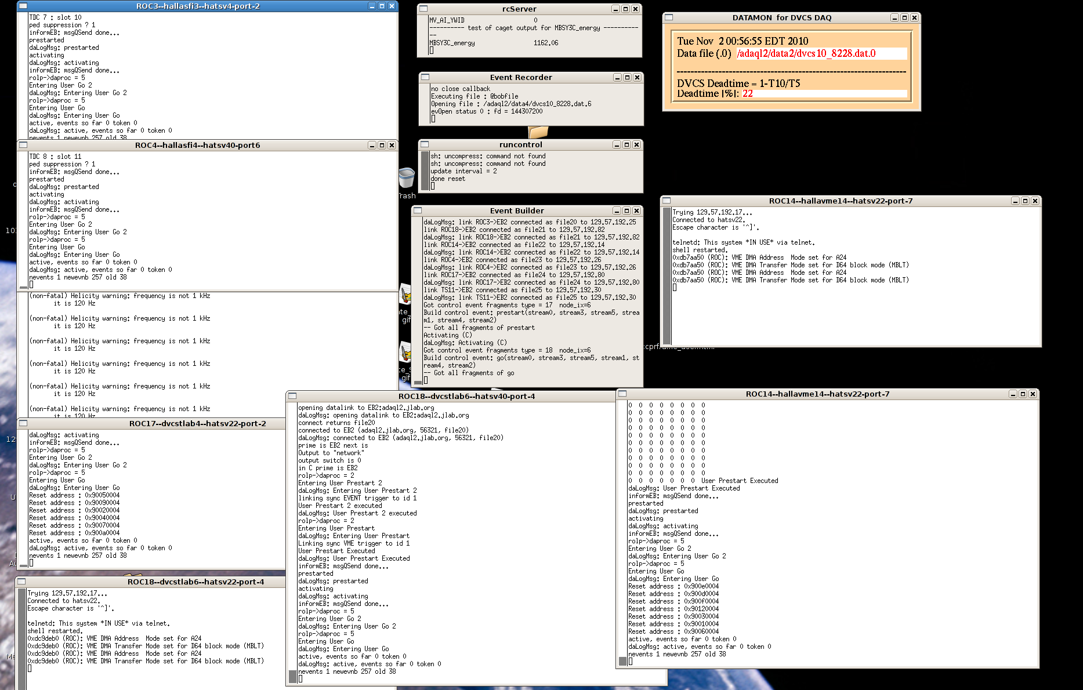Close the Event Builder window
This screenshot has width=1083, height=690.
636,210
